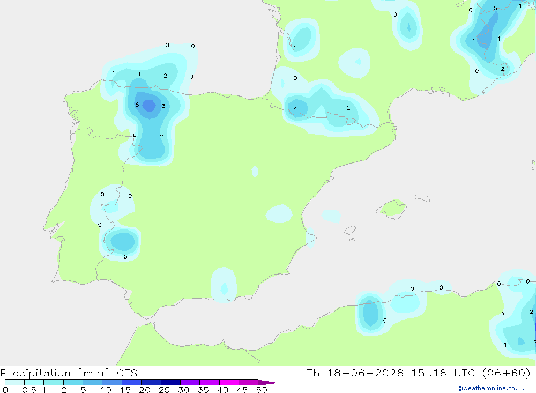Image resolution: width=536 pixels, height=393 pixels.
Task: Click the 'Th 18-06-2026 15..18 UTC (06+60)' timestamp
Action: [x=419, y=373]
